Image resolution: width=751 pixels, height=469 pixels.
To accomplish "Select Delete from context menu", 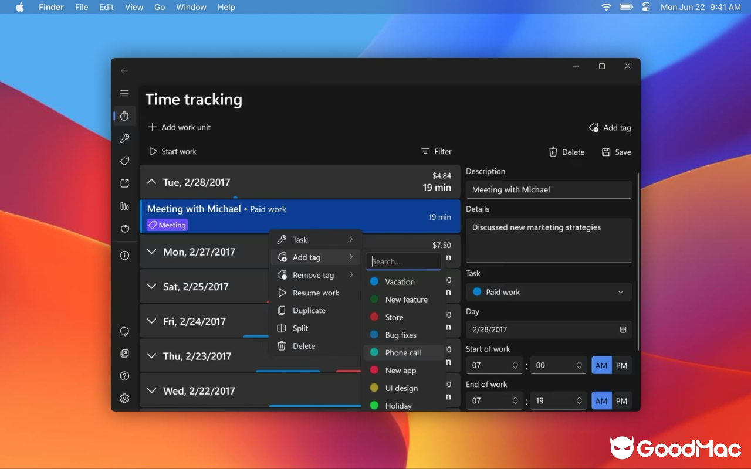I will (316, 346).
